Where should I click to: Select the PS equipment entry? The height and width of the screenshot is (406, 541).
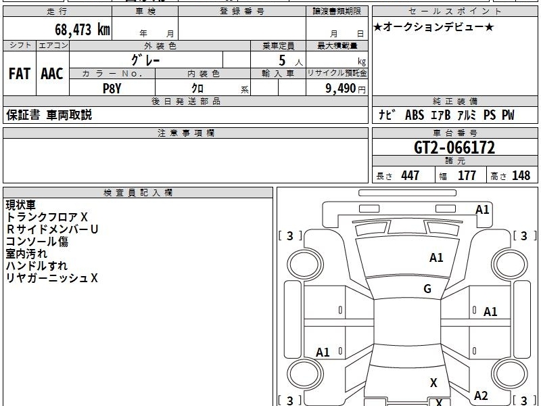click(490, 115)
